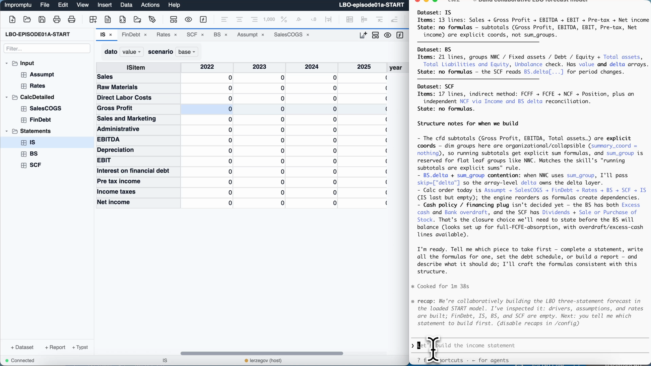Image resolution: width=651 pixels, height=366 pixels.
Task: Toggle the eye icon in main toolbar
Action: (x=188, y=20)
